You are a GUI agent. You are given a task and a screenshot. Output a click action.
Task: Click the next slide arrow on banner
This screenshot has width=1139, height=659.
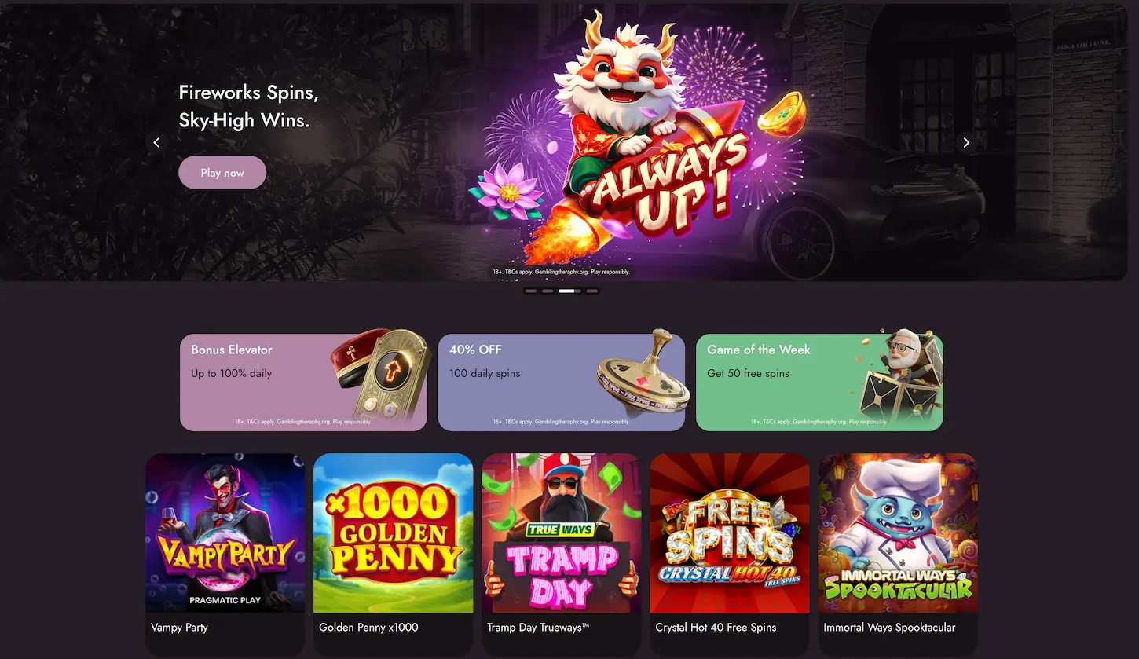tap(966, 142)
